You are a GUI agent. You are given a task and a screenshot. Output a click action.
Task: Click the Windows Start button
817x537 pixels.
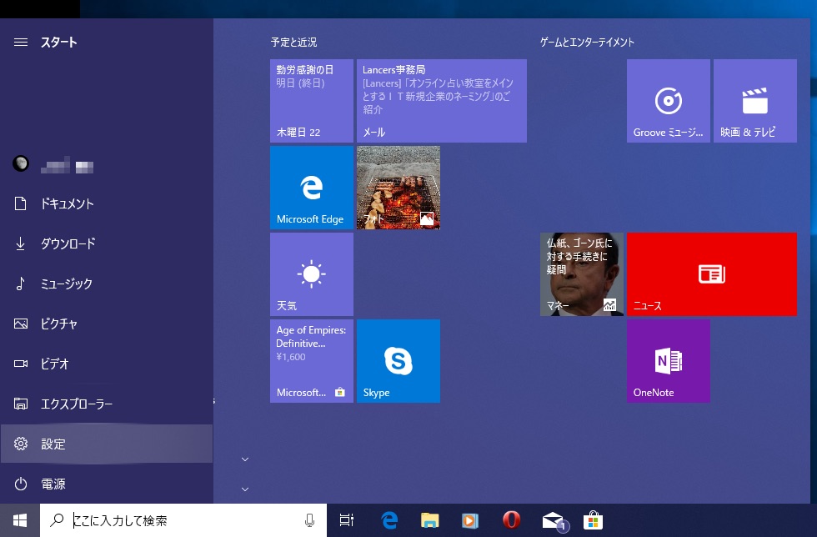click(x=20, y=520)
